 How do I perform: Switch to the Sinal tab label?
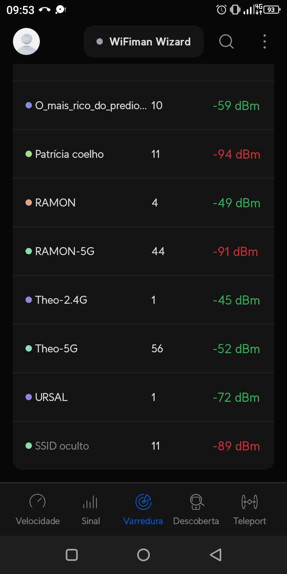click(90, 521)
